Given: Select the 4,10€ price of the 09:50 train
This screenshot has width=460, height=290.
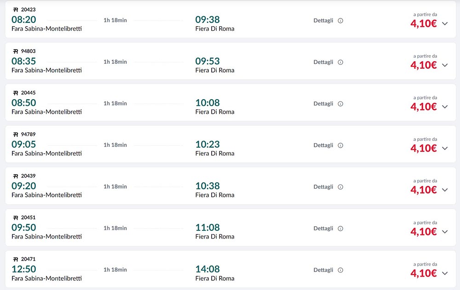Looking at the screenshot, I should tap(424, 232).
